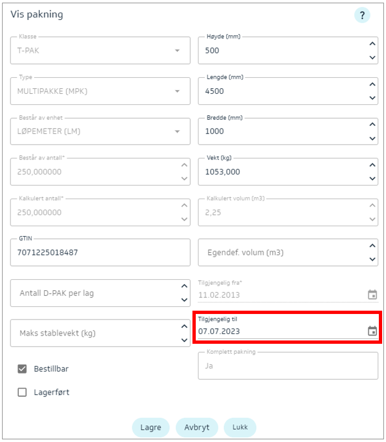The image size is (386, 442).
Task: Decrease Maks stablevekt (kg) value
Action: tap(184, 340)
